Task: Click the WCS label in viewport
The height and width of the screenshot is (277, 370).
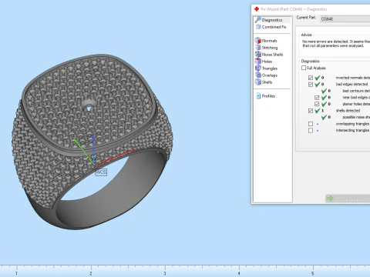Action: [x=101, y=172]
